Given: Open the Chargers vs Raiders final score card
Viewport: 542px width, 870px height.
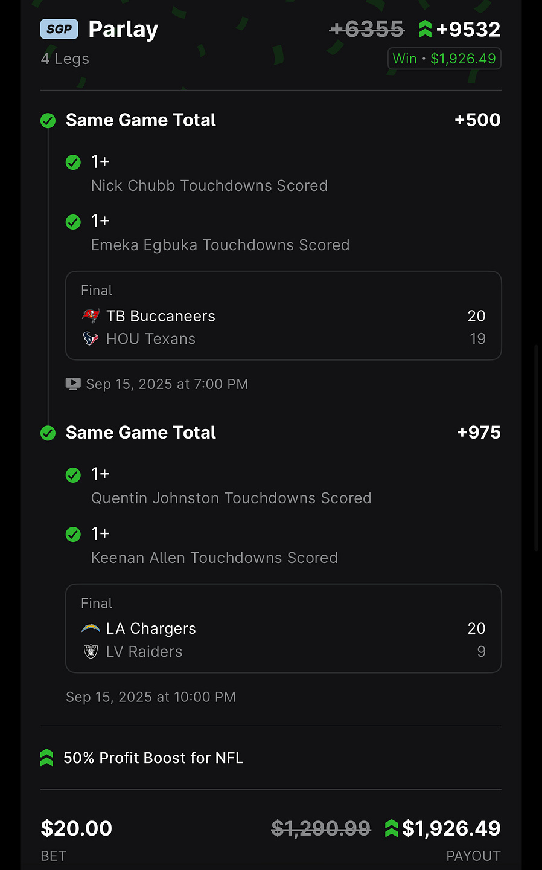Looking at the screenshot, I should click(283, 628).
